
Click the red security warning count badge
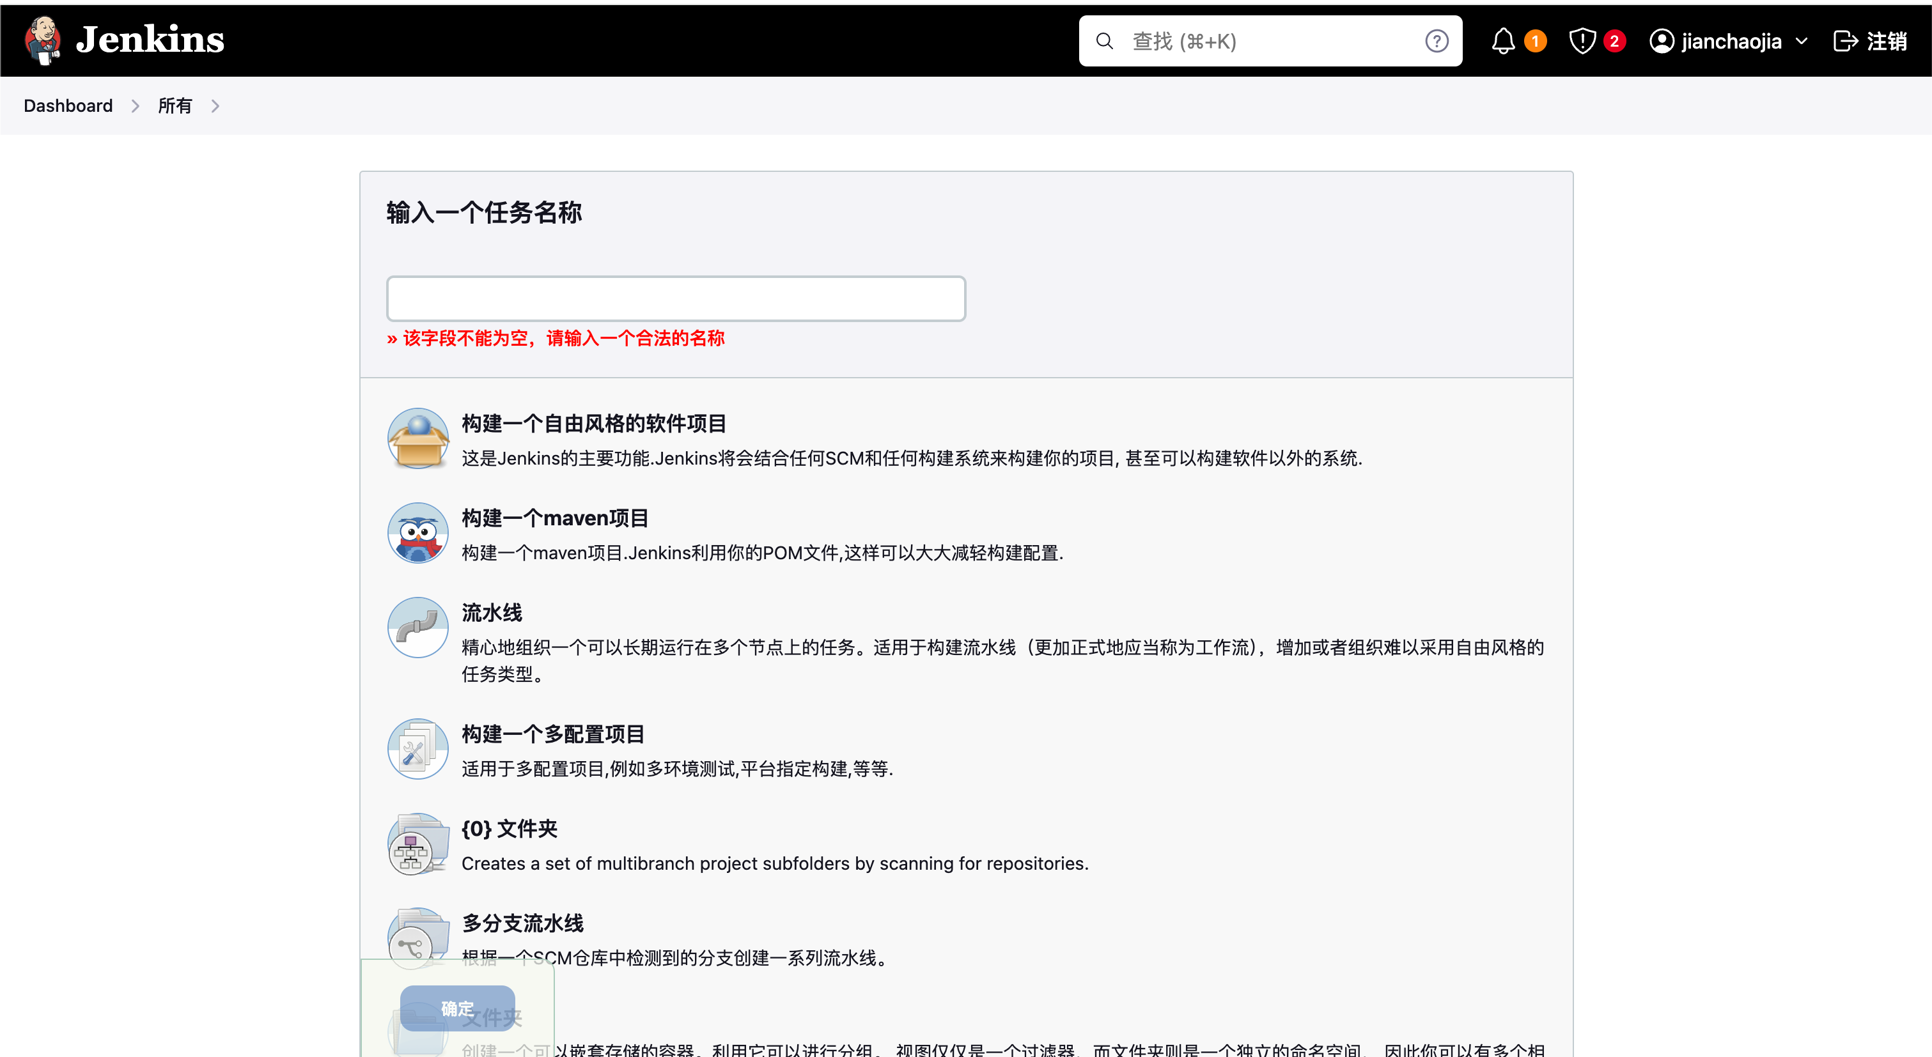click(1614, 42)
